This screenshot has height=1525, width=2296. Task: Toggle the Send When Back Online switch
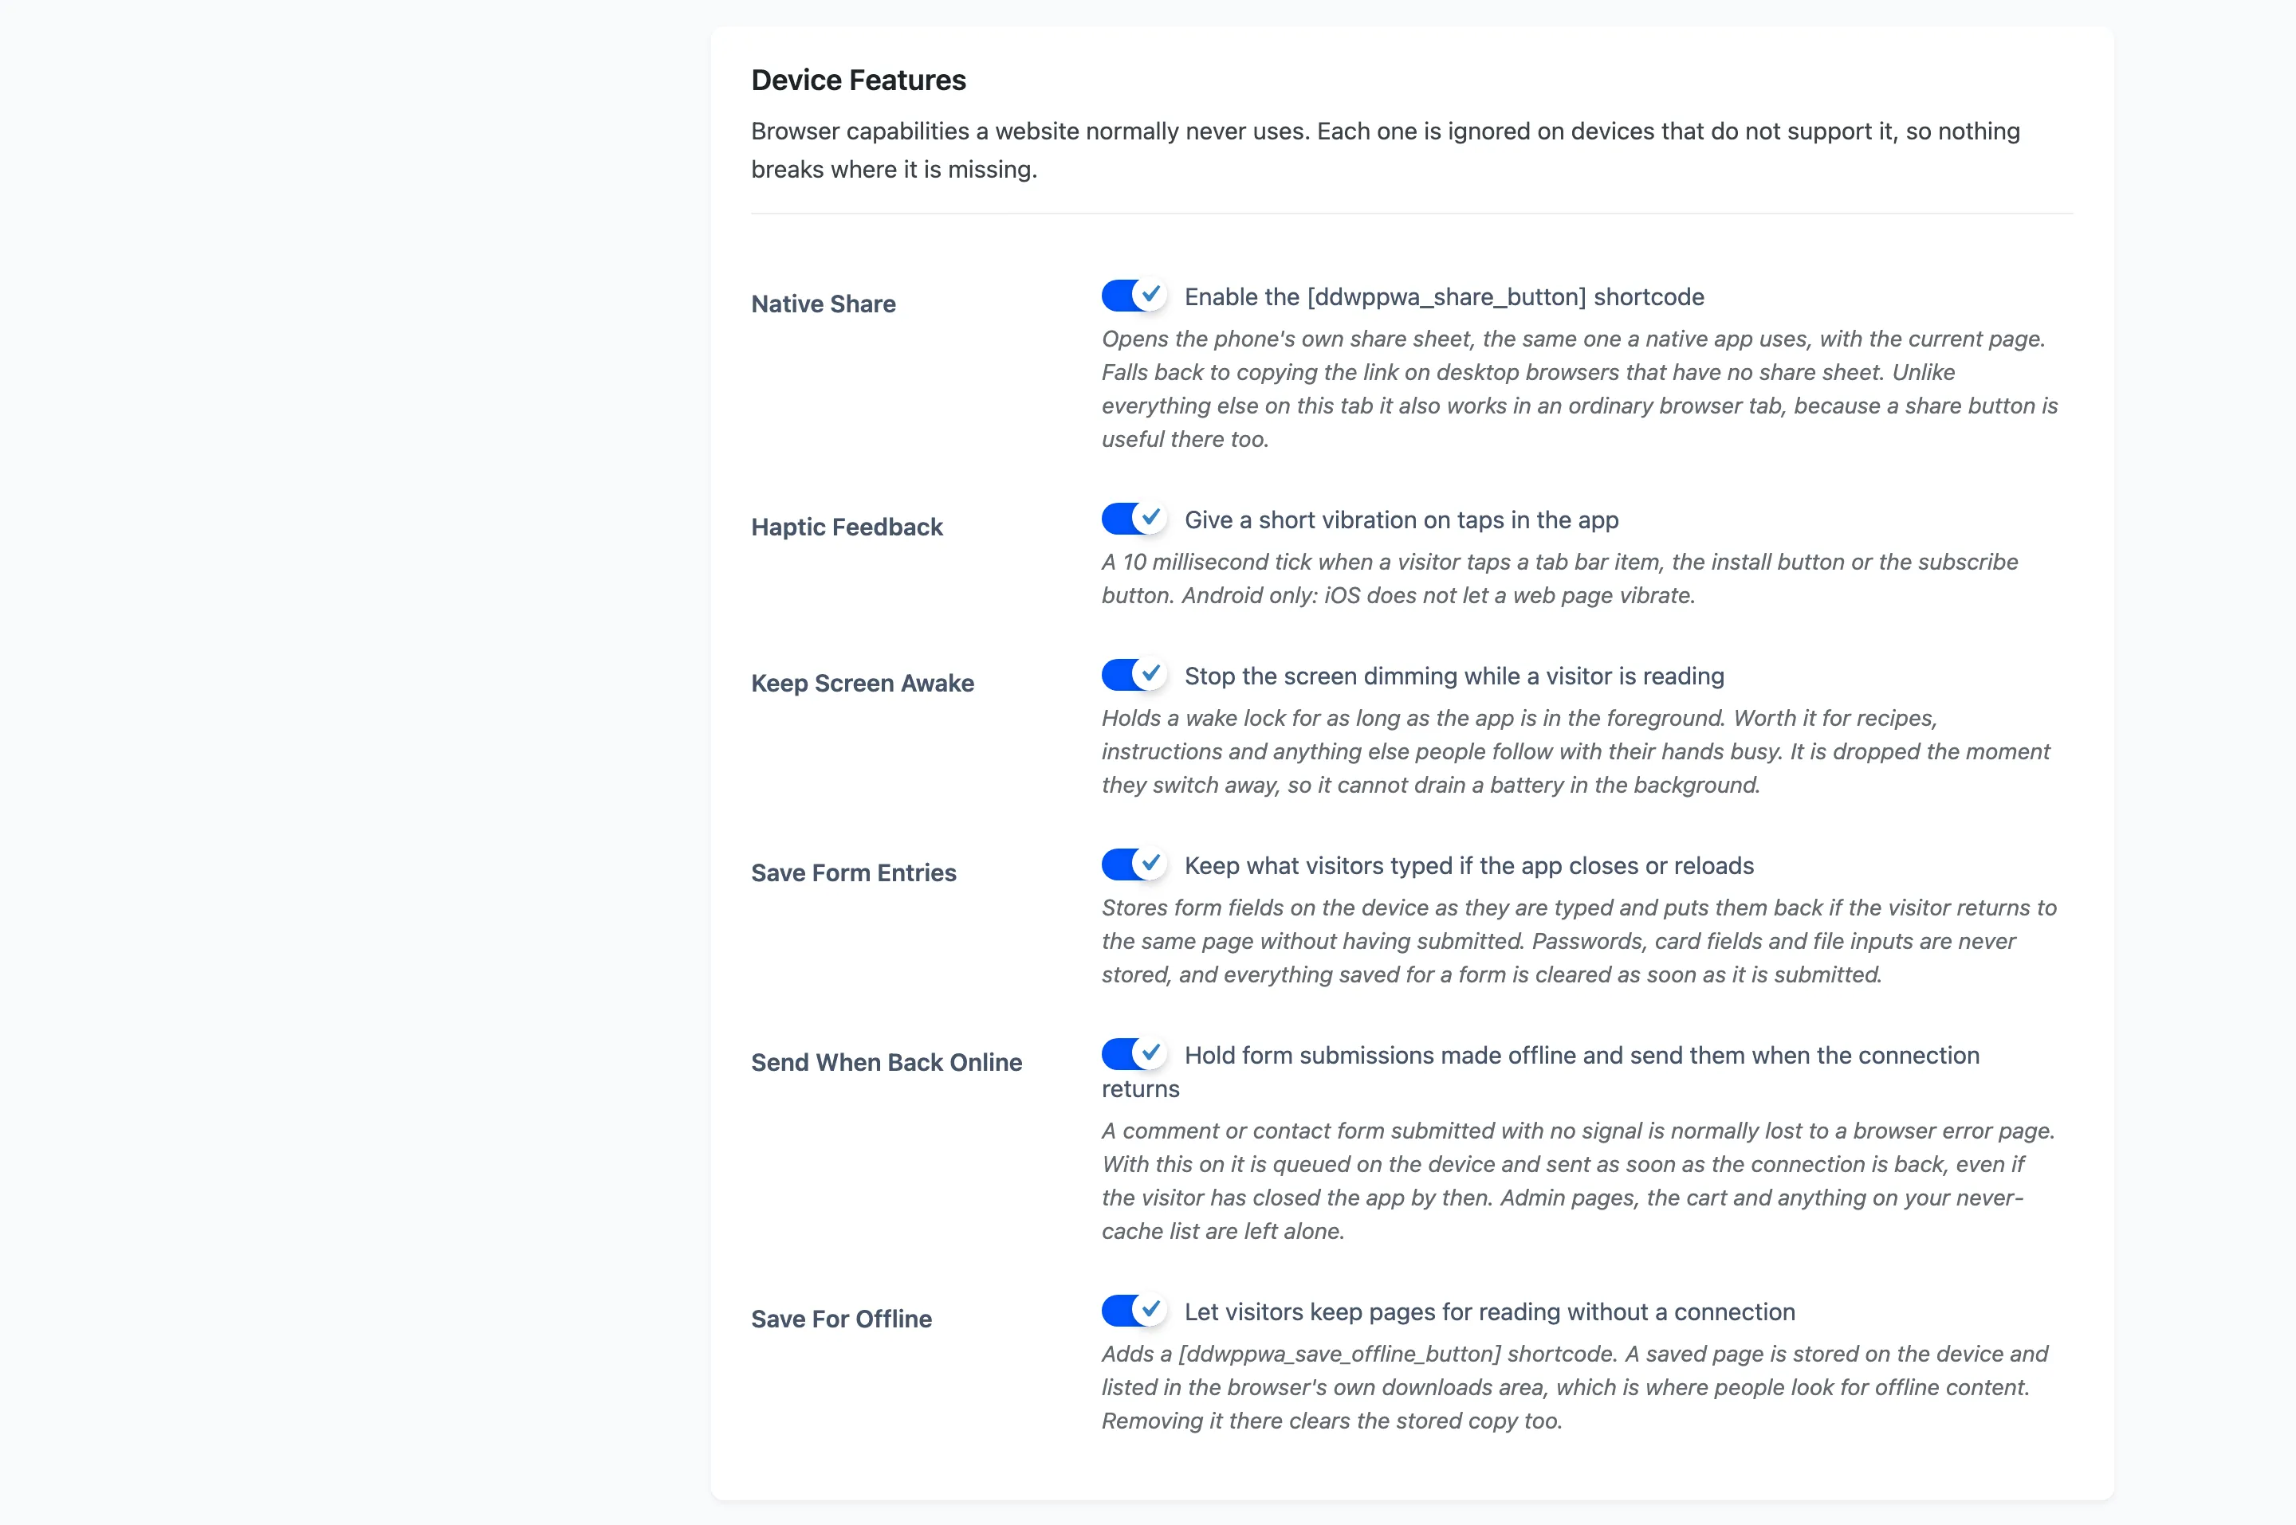[x=1134, y=1053]
